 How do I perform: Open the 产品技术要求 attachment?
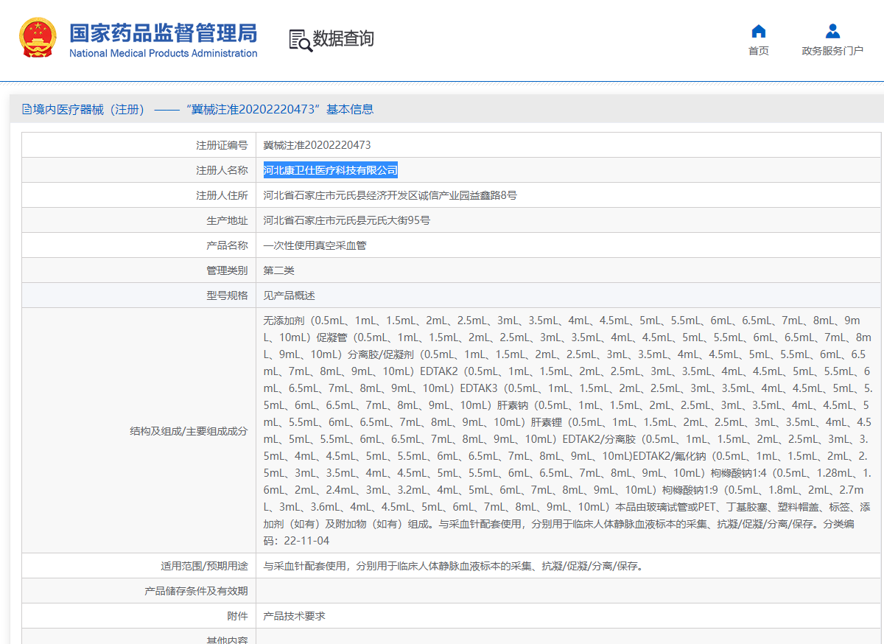click(x=294, y=615)
